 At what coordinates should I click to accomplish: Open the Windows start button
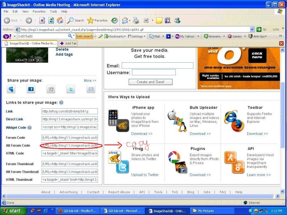13,211
